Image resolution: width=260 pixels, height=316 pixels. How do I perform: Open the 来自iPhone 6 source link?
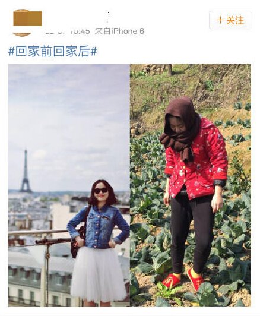click(120, 31)
